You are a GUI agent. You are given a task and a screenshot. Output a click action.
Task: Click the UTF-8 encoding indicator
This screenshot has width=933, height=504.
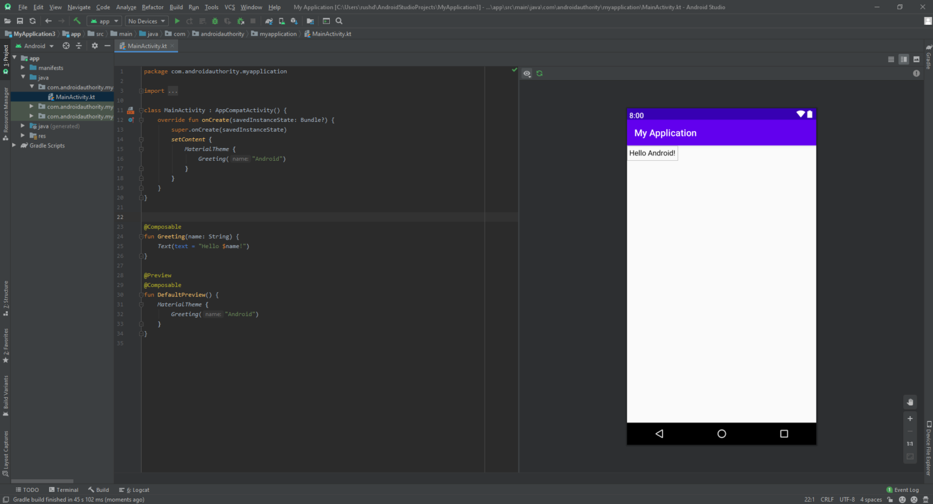(x=847, y=499)
